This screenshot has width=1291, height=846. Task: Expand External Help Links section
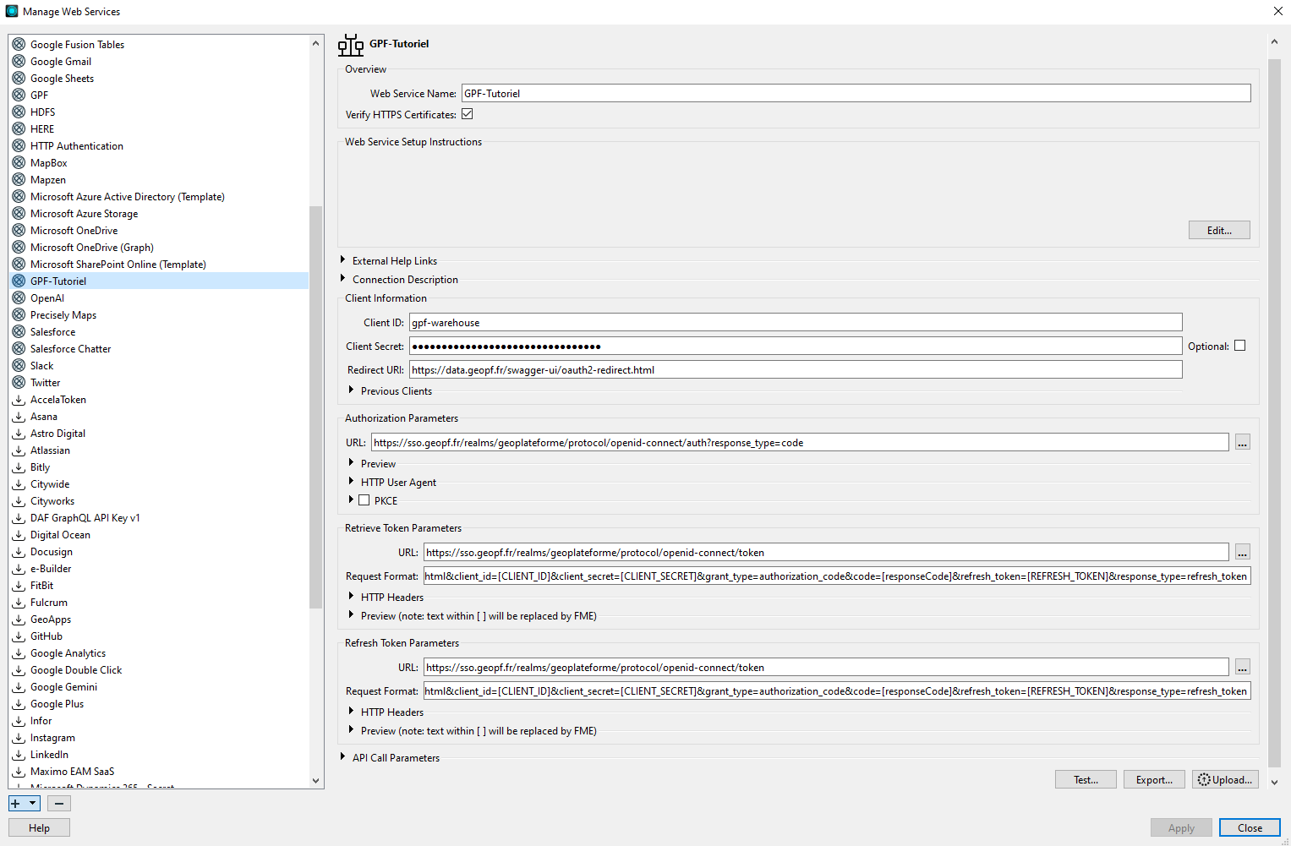[342, 260]
